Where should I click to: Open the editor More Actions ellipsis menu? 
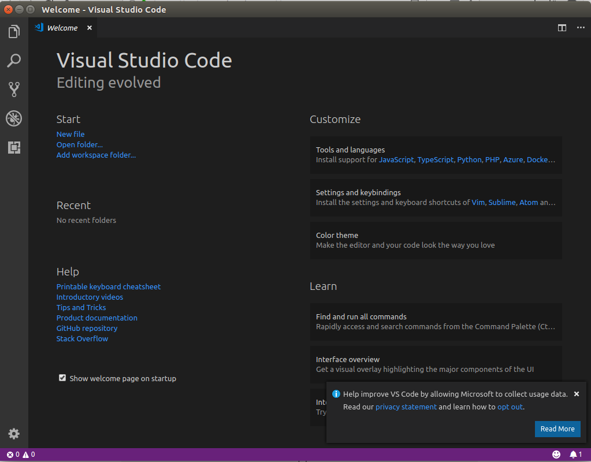click(581, 28)
